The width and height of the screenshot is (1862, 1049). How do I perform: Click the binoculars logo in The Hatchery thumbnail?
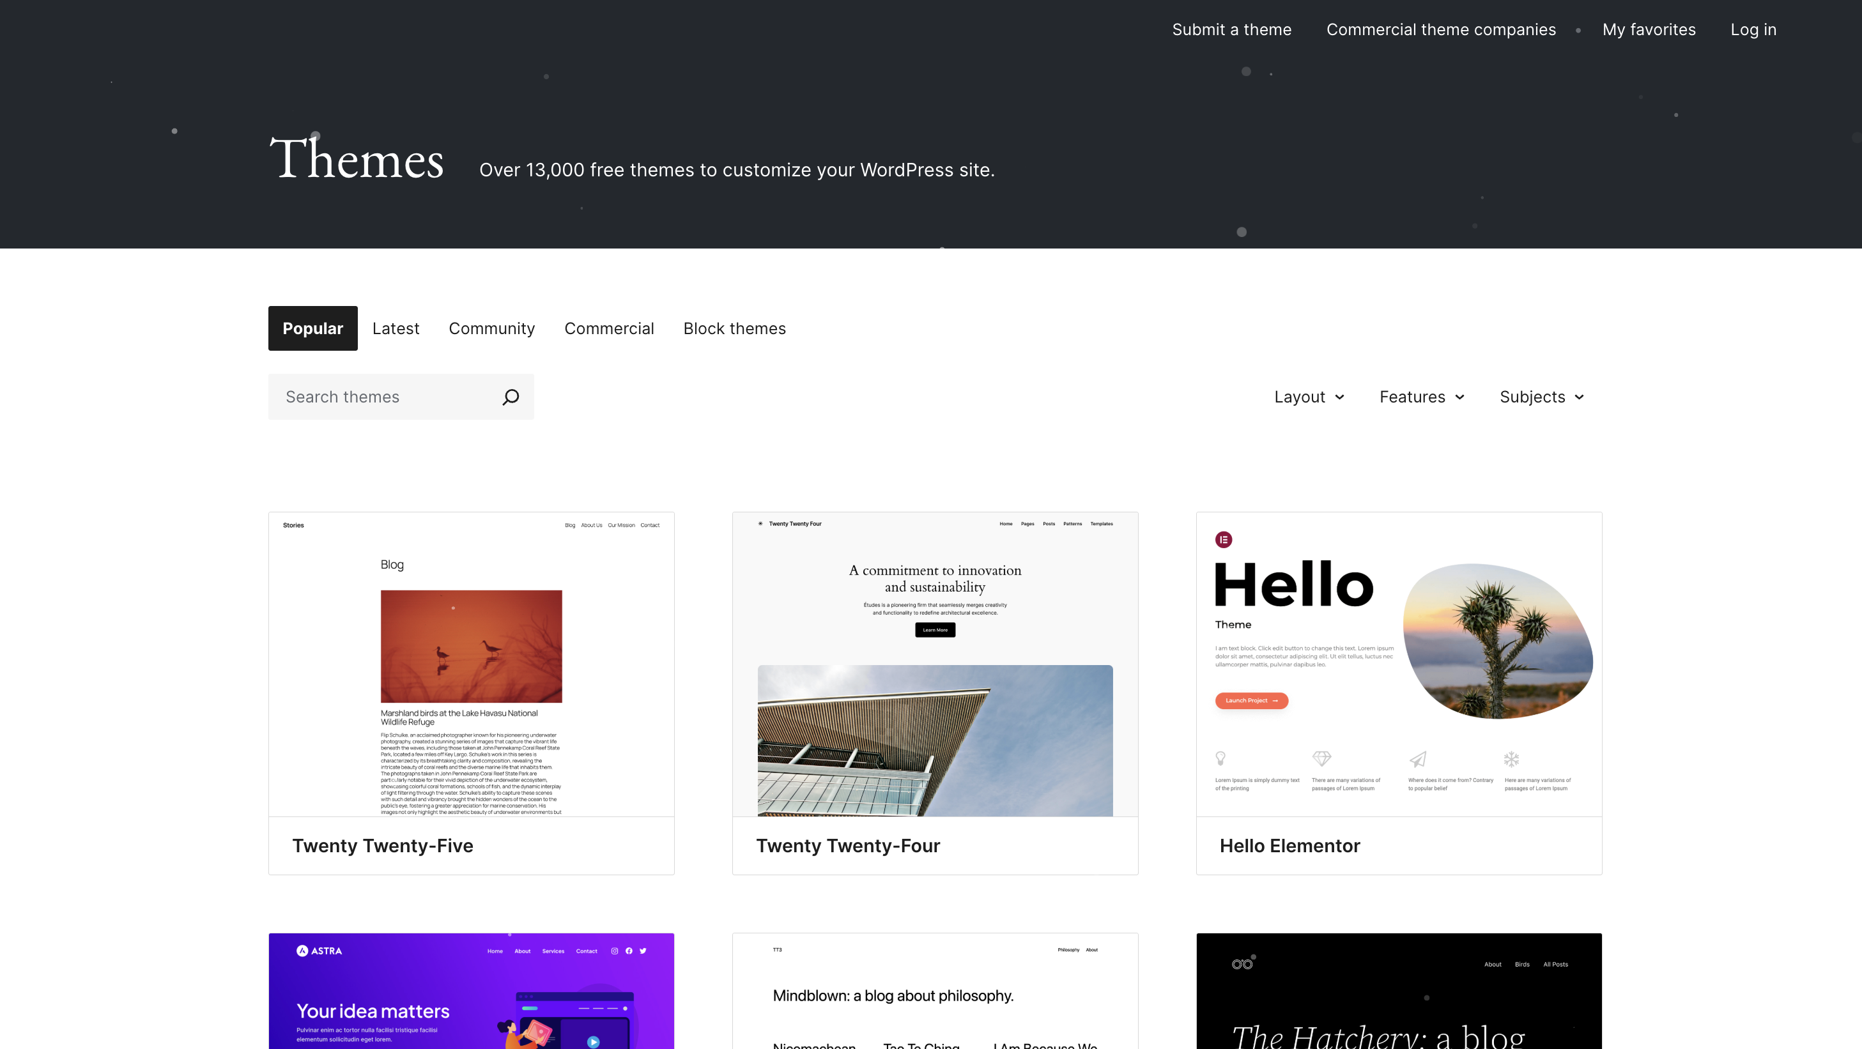(x=1243, y=964)
